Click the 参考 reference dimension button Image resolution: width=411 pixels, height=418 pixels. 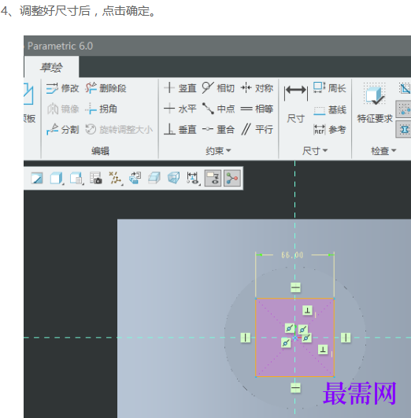pos(330,130)
